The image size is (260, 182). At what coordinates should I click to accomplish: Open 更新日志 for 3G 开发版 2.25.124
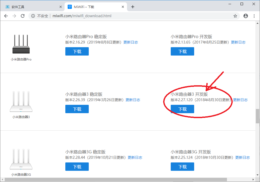click(x=243, y=157)
